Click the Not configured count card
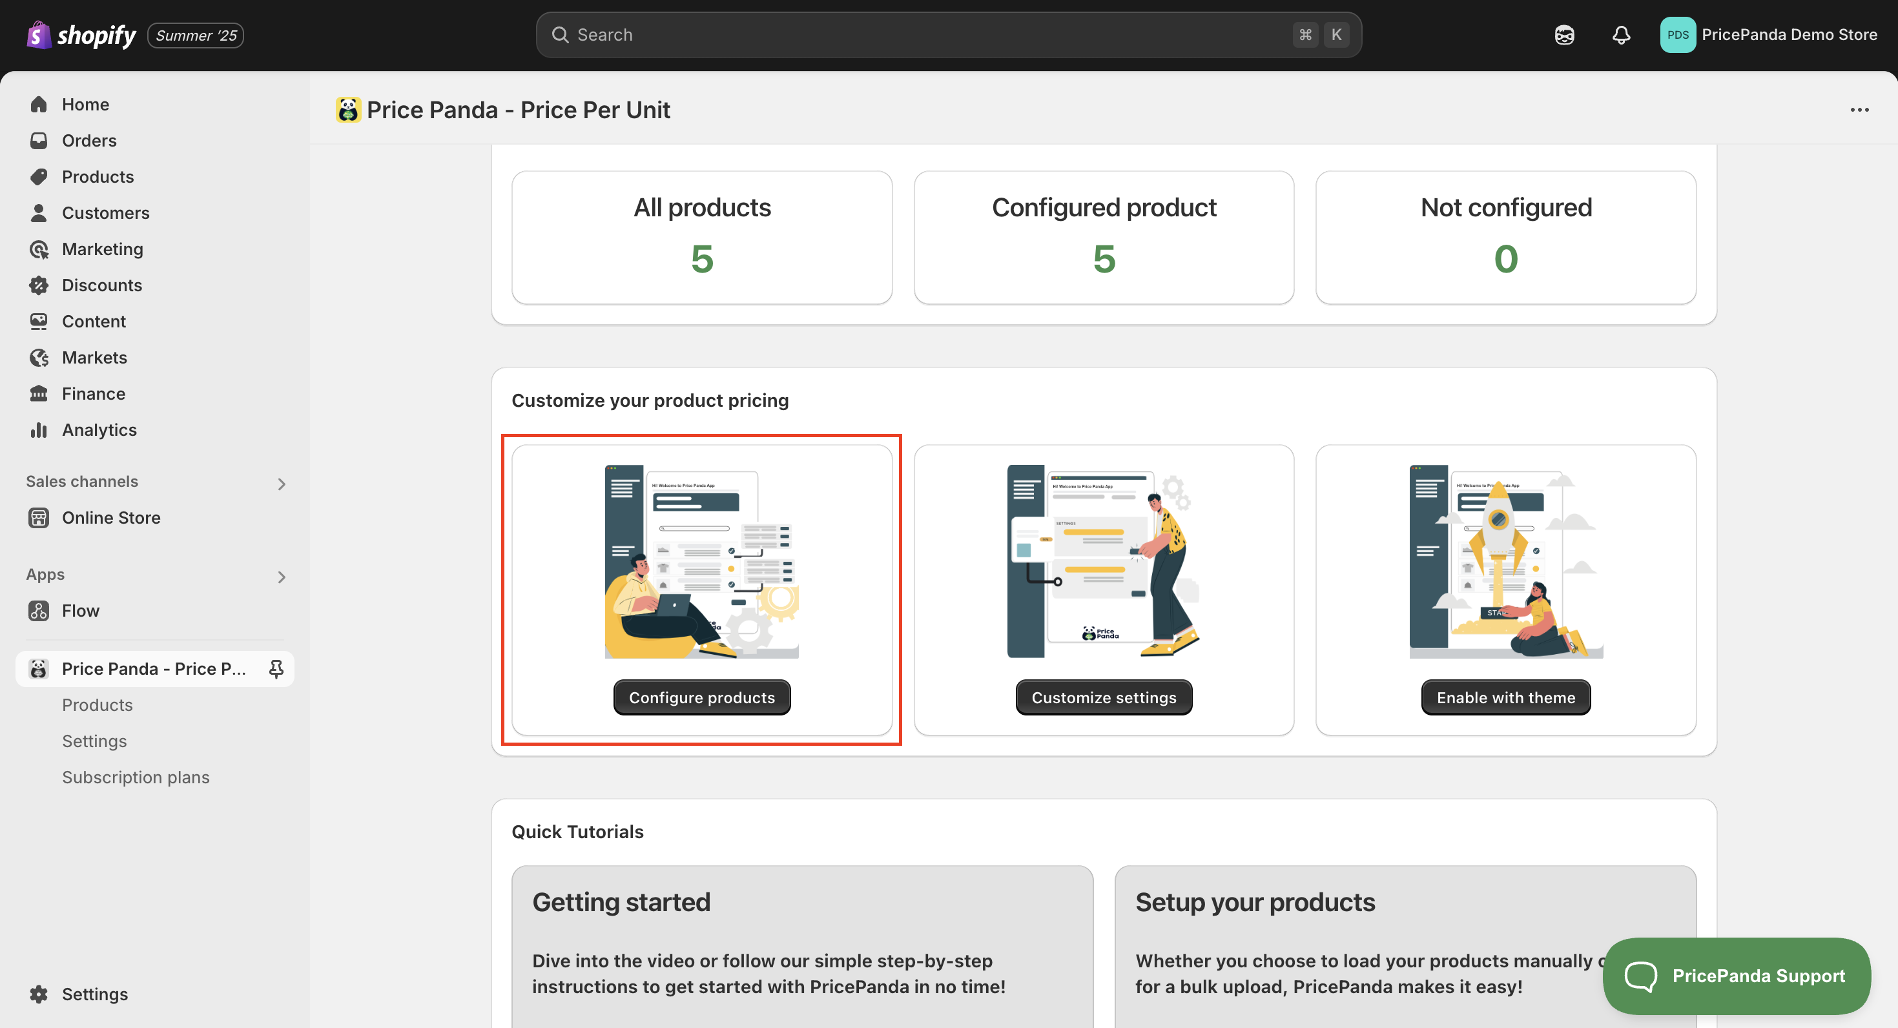Viewport: 1898px width, 1028px height. tap(1505, 237)
